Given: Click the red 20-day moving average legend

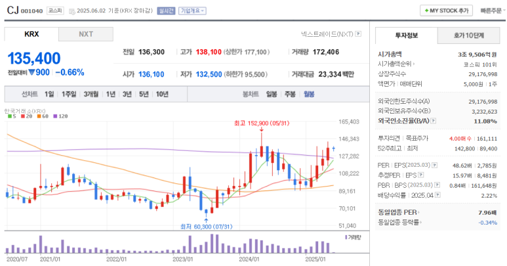Looking at the screenshot, I should point(26,116).
